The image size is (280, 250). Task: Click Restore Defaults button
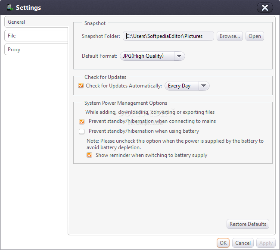(x=248, y=224)
